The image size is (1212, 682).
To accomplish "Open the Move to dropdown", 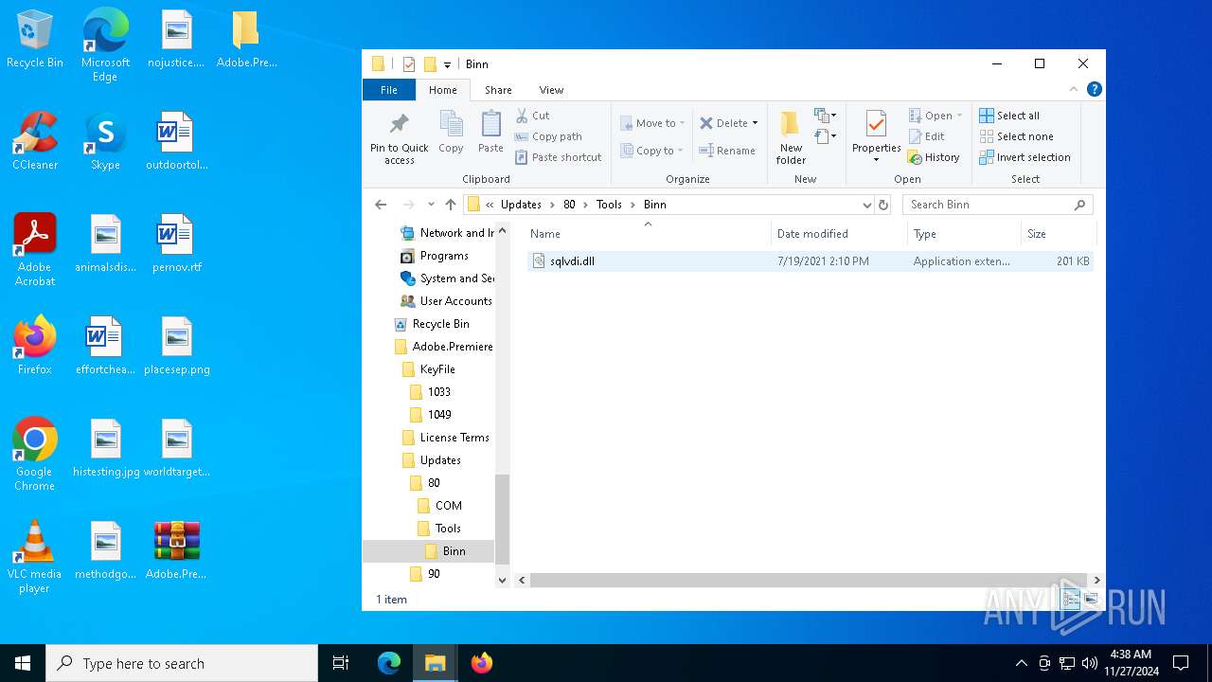I will (652, 123).
